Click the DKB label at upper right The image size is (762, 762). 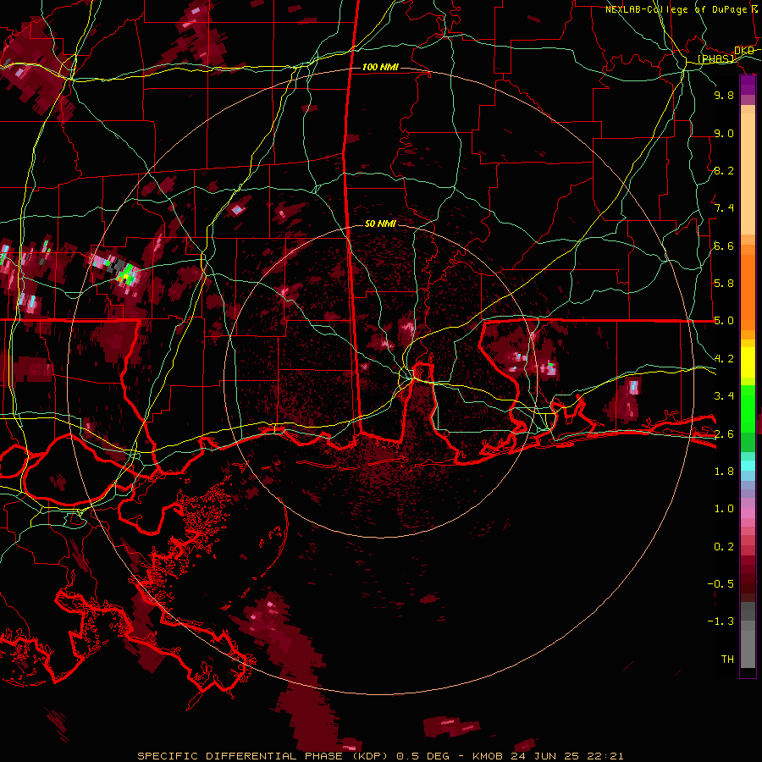point(744,50)
